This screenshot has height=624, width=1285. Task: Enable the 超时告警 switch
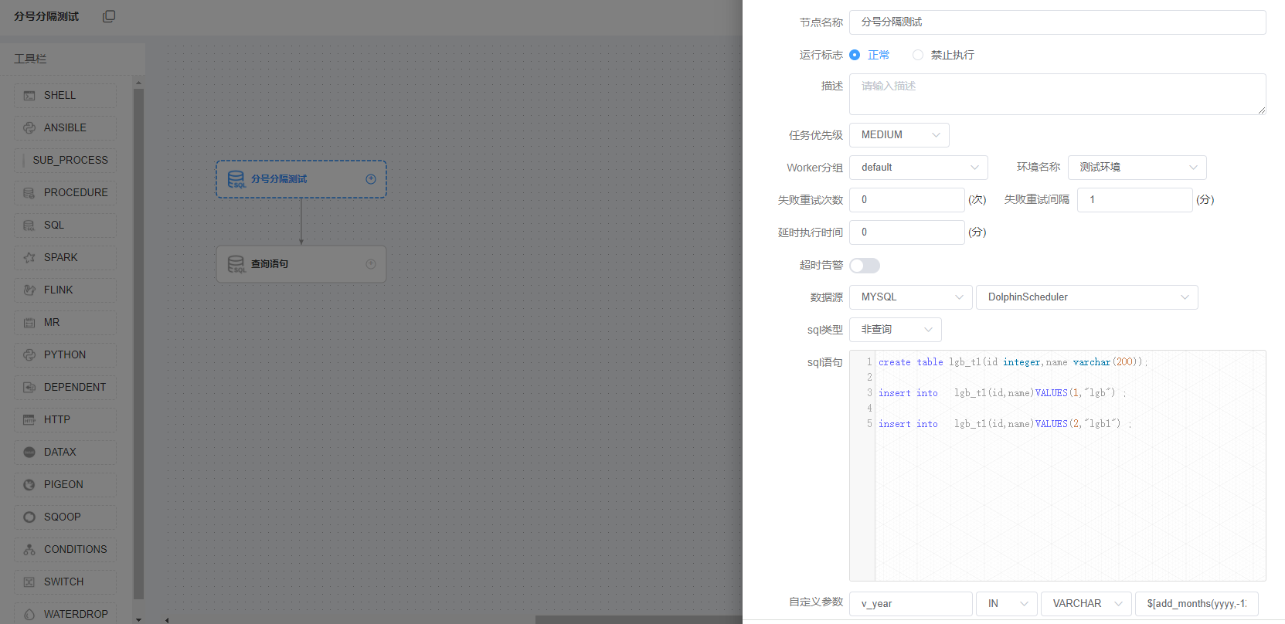(x=865, y=266)
